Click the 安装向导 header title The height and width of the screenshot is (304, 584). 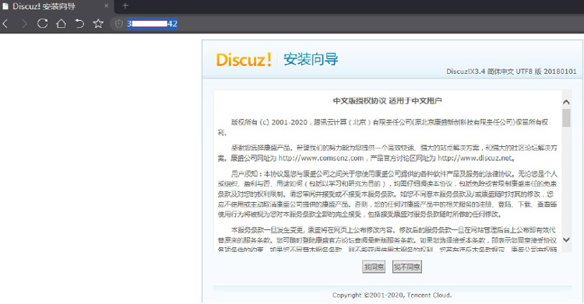[x=311, y=60]
